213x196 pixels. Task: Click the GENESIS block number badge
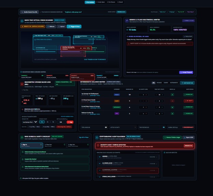pos(100,157)
